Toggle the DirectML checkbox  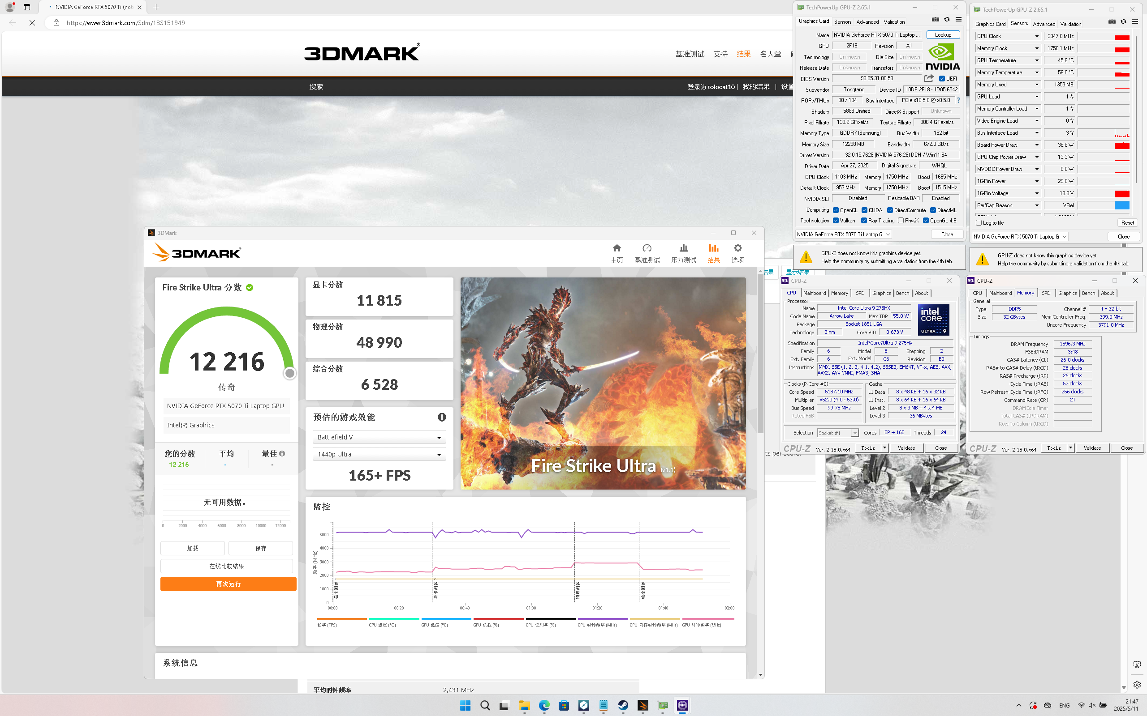933,210
